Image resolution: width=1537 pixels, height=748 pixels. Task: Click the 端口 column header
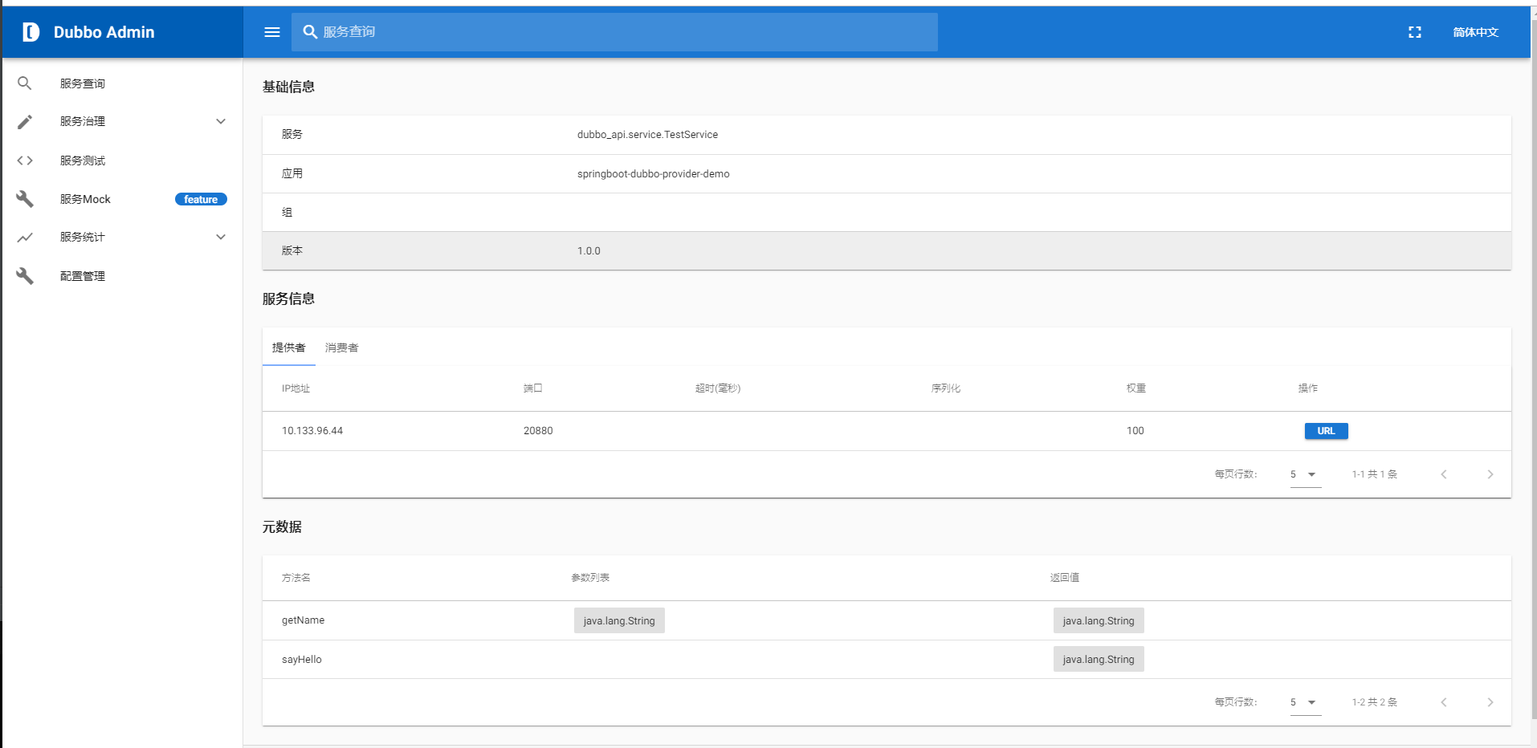point(533,388)
